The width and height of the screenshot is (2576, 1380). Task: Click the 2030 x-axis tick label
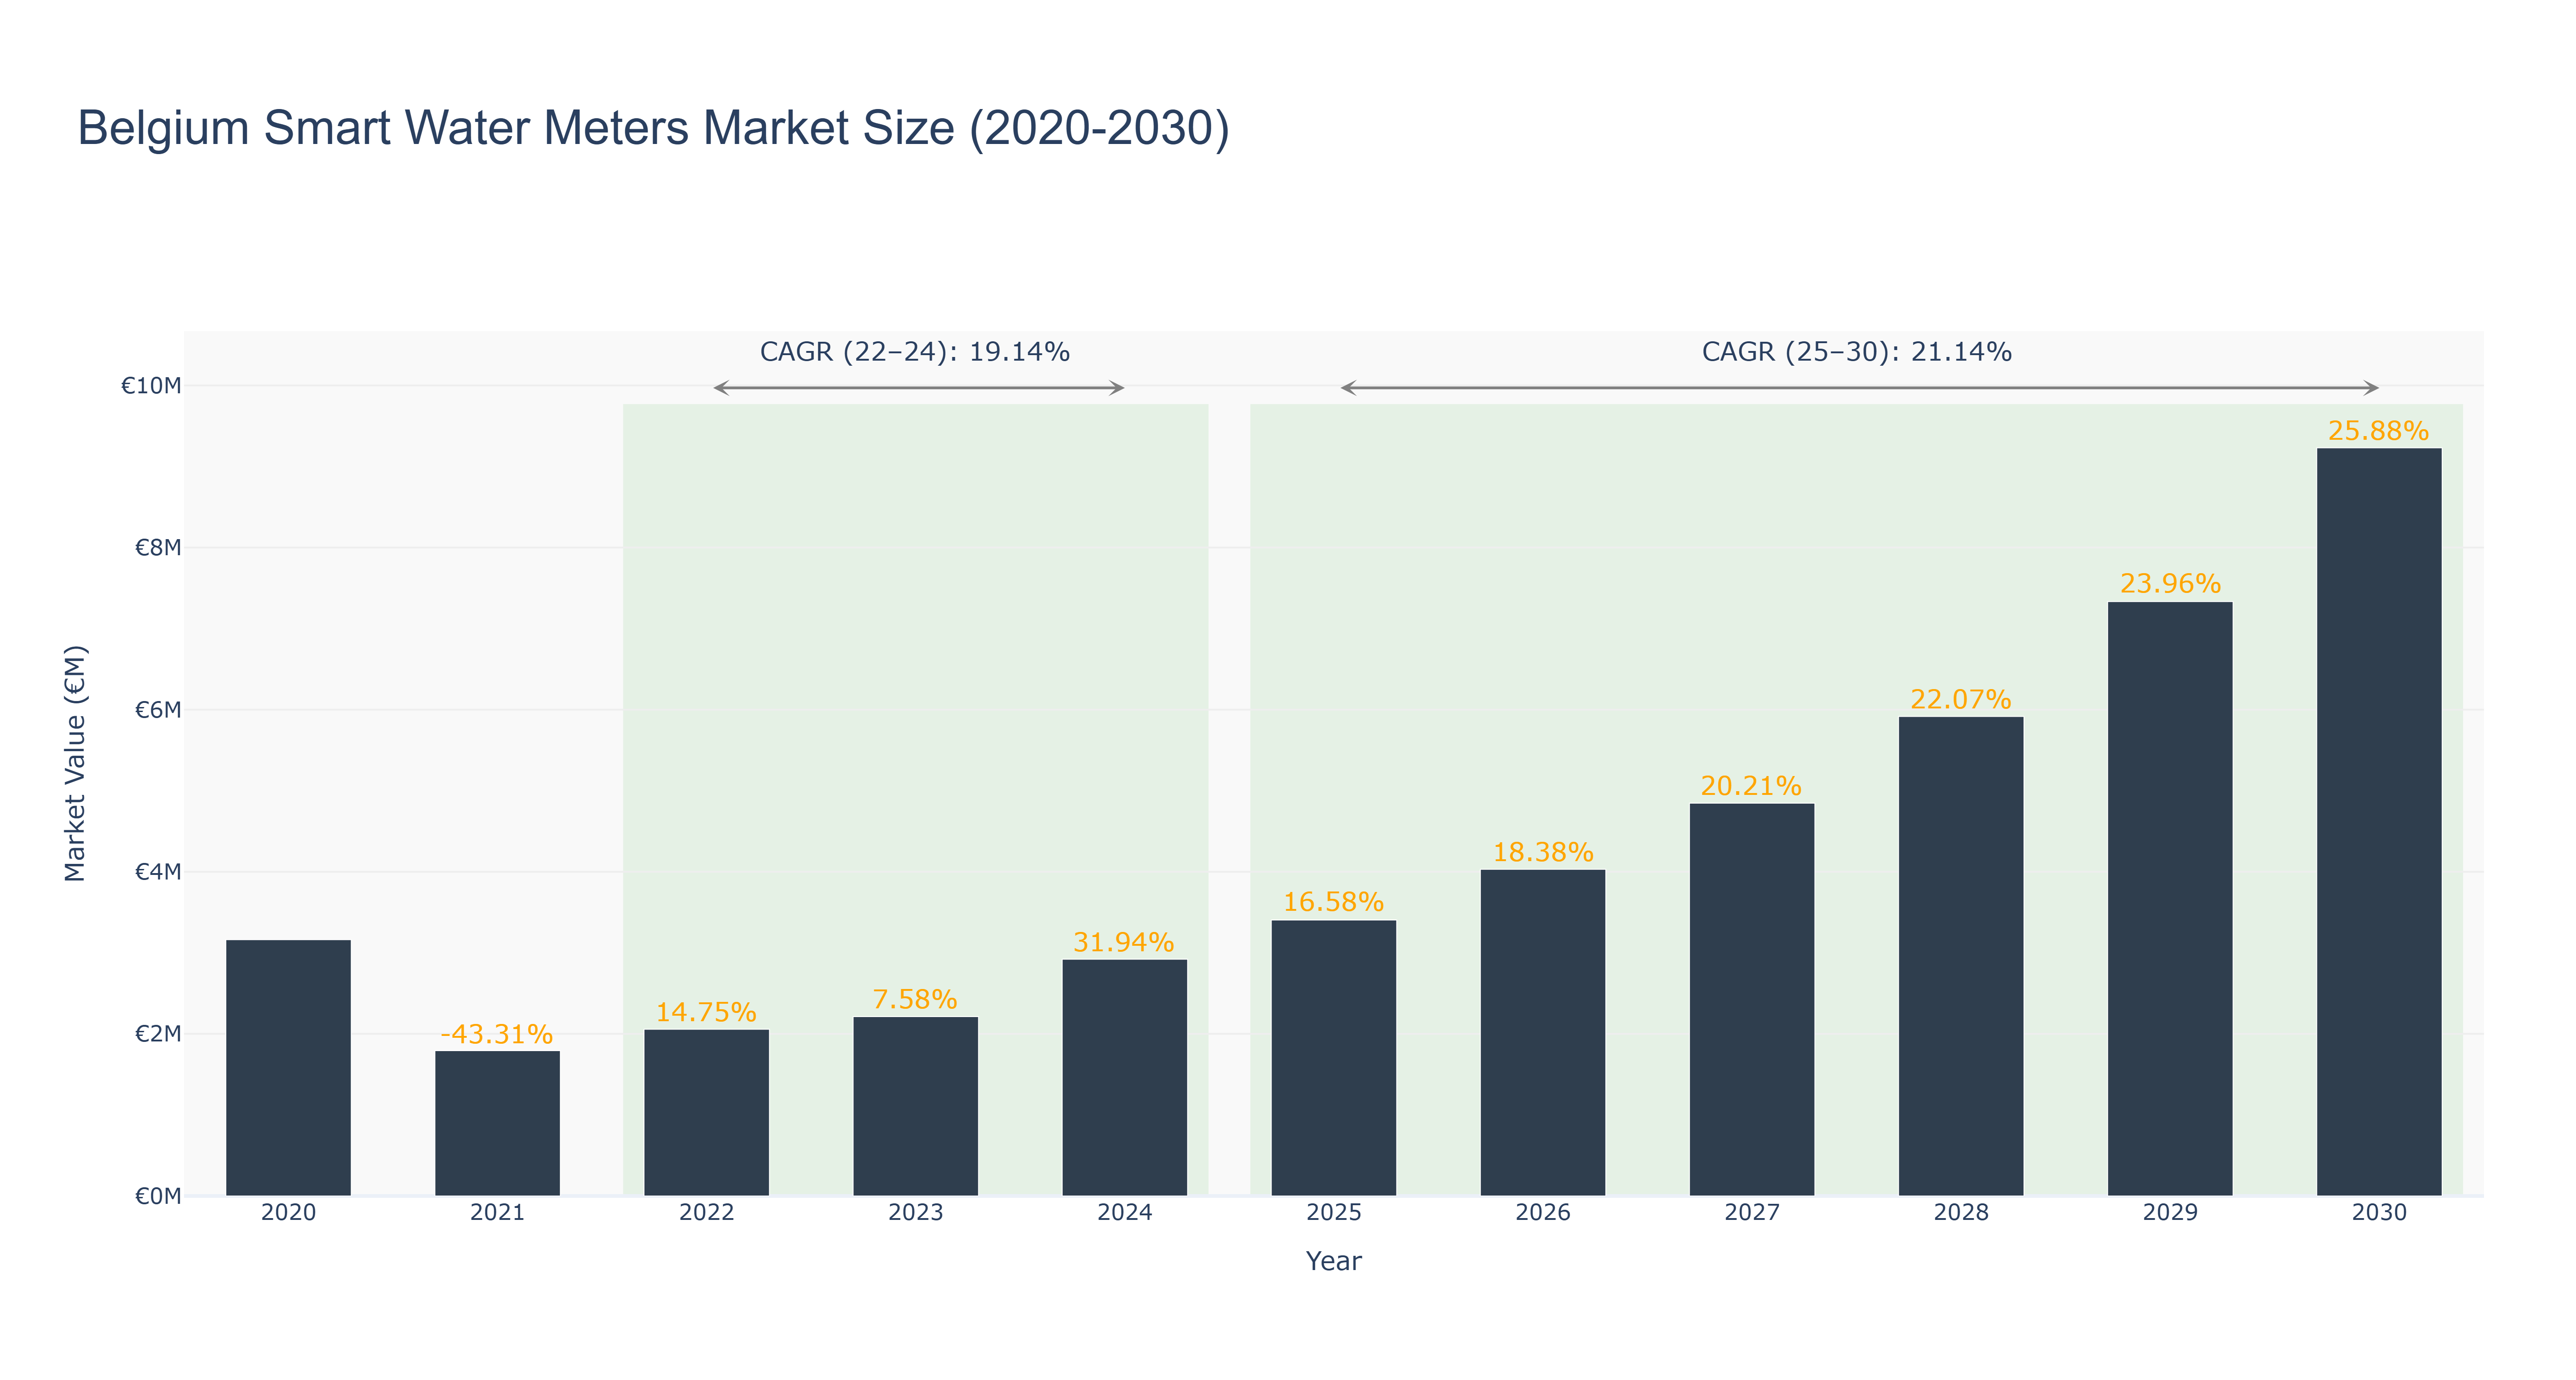tap(2378, 1213)
